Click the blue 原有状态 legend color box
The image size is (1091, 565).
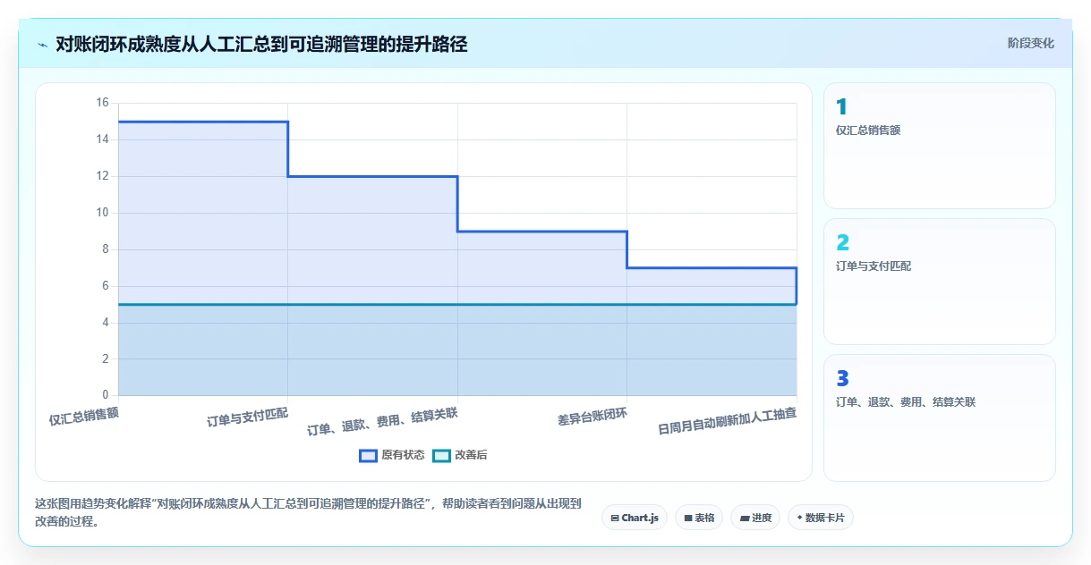point(368,455)
